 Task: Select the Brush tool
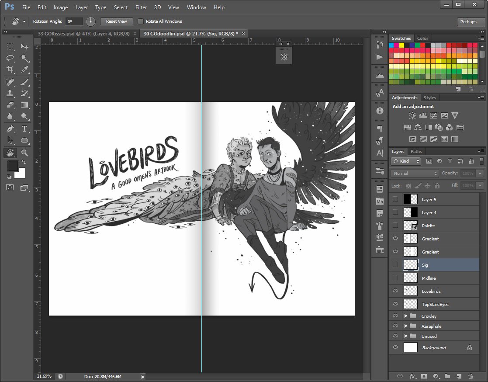pos(24,82)
